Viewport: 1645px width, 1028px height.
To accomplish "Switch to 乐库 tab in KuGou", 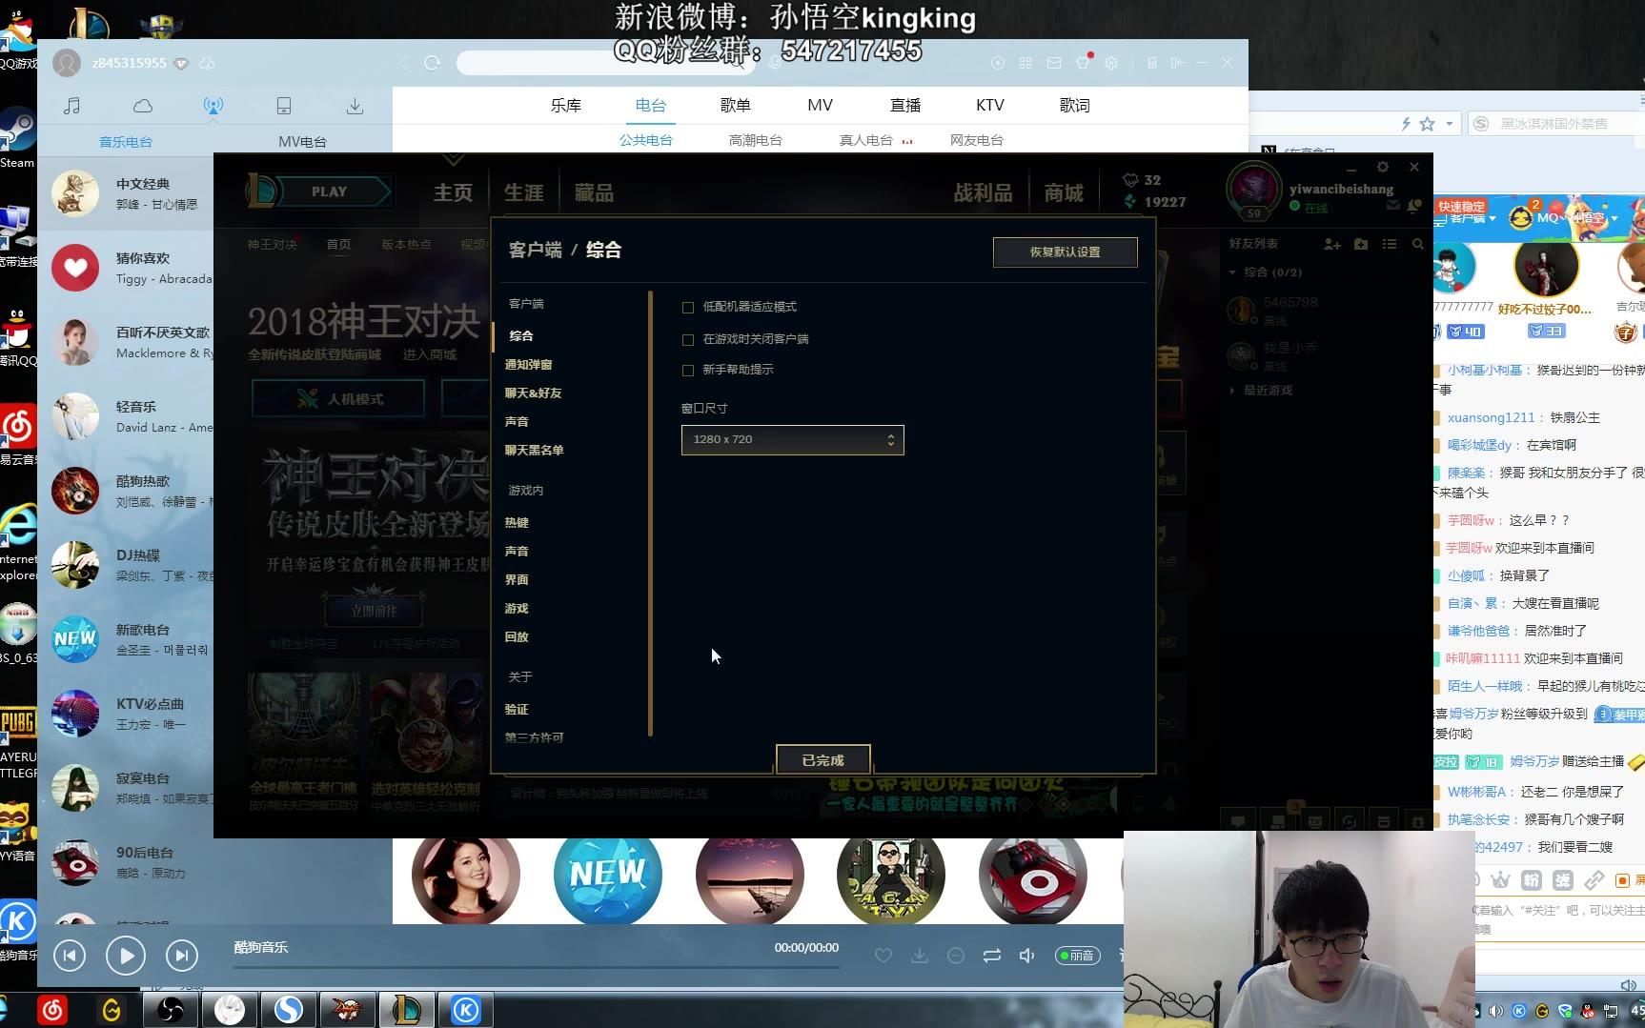I will (x=566, y=106).
